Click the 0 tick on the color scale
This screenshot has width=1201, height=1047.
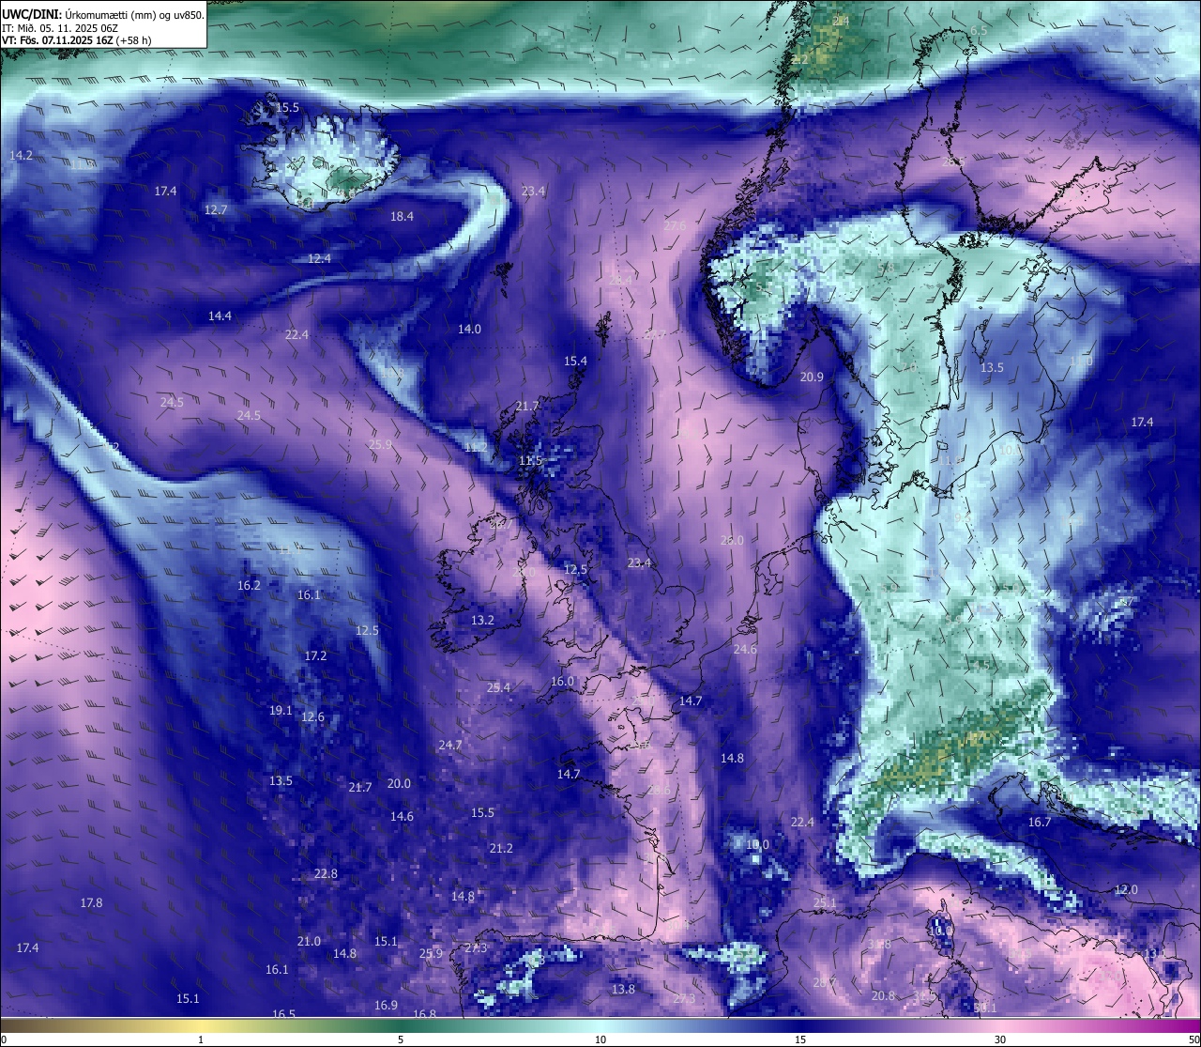coord(4,1039)
